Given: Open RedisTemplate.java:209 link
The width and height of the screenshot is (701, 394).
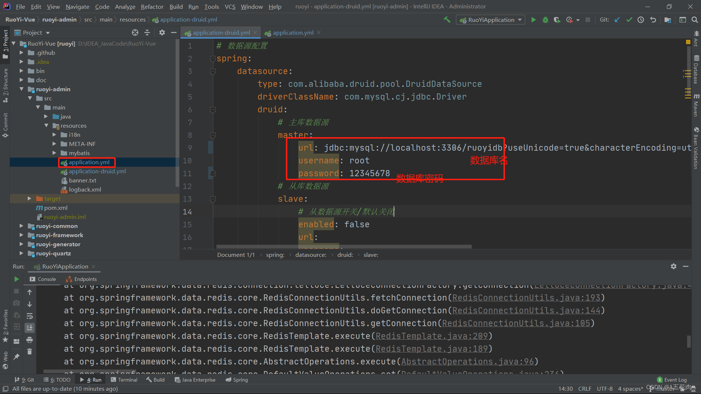Looking at the screenshot, I should [x=432, y=336].
